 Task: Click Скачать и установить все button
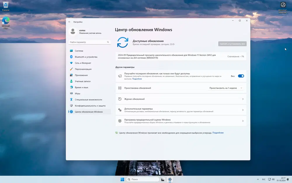click(x=232, y=44)
